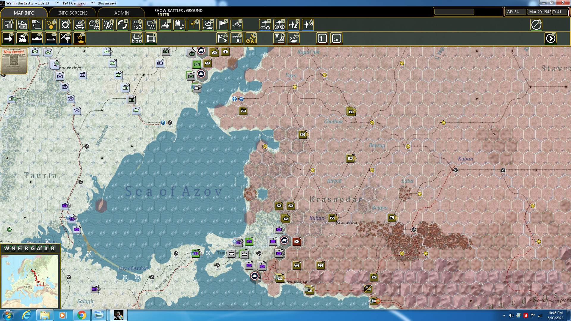Click the compass/slash circle icon marked S
Screen dimensions: 571x321
[x=536, y=25]
